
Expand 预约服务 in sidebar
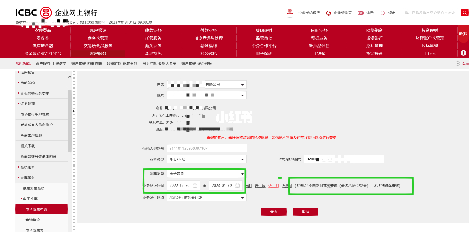(x=27, y=167)
